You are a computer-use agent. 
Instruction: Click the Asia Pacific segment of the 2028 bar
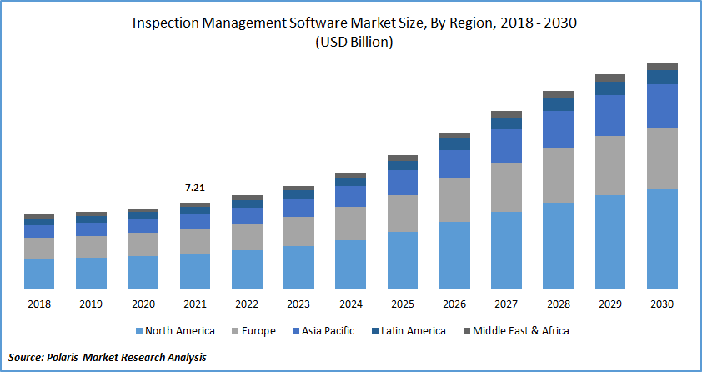559,130
